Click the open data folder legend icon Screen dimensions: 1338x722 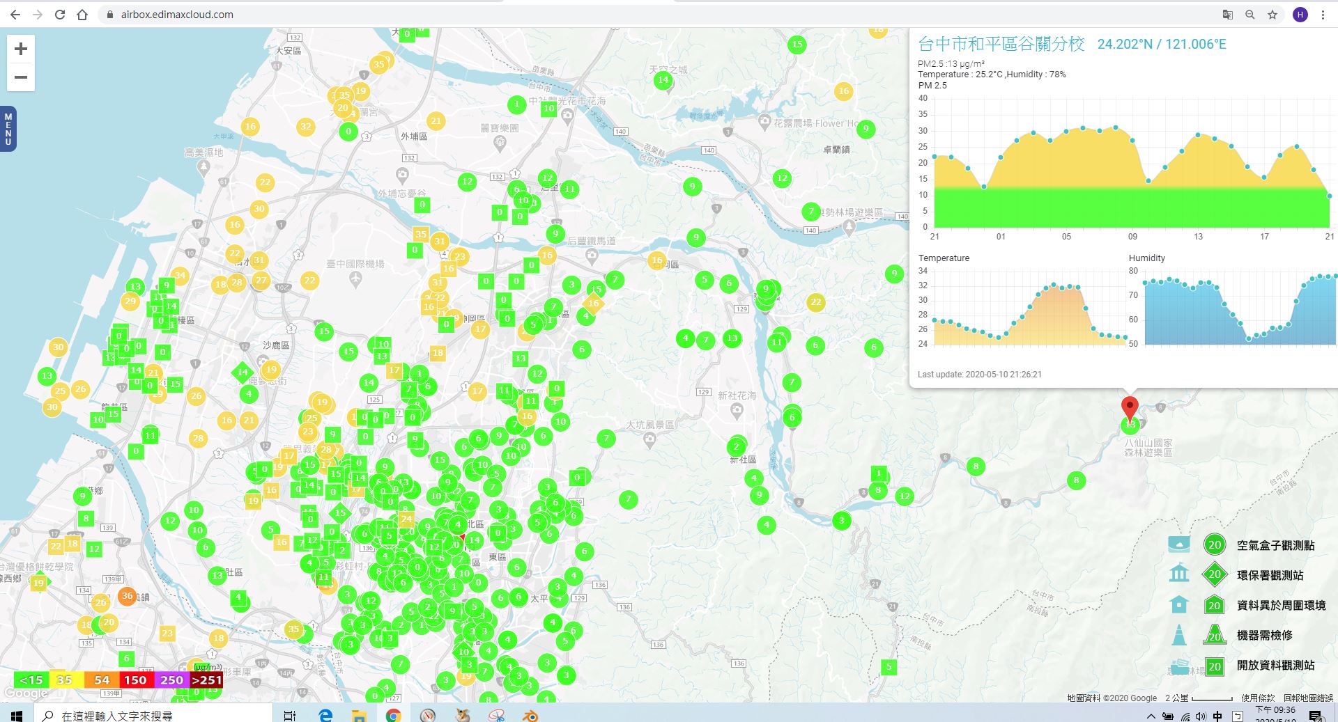[1179, 666]
